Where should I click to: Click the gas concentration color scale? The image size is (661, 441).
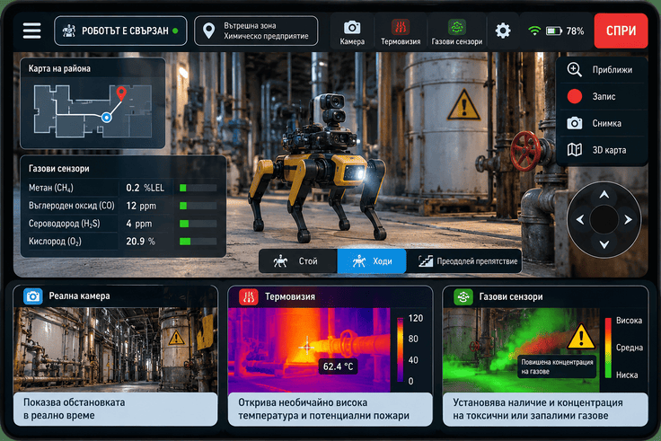click(x=608, y=348)
